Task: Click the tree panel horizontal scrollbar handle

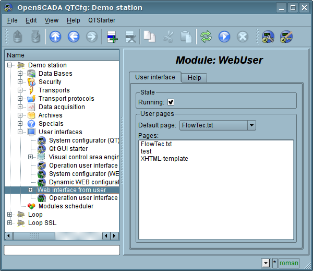Action: coord(34,236)
